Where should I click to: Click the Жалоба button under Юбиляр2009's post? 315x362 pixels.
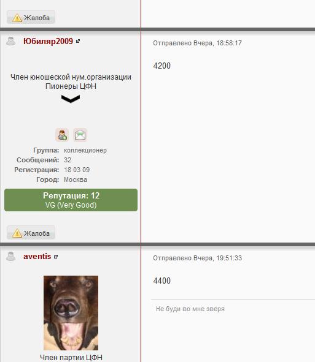click(x=31, y=233)
